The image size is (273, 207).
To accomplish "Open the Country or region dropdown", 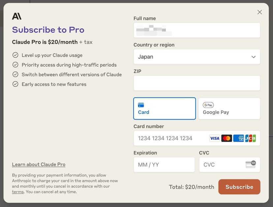I will (197, 57).
